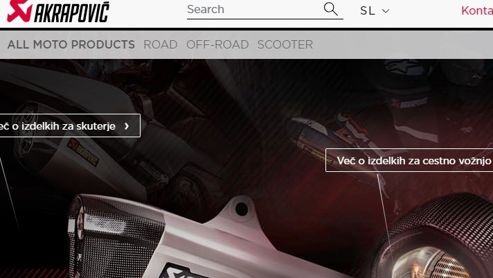This screenshot has height=278, width=493.
Task: Click the round carbon exhaust tip image
Action: tap(437, 239)
